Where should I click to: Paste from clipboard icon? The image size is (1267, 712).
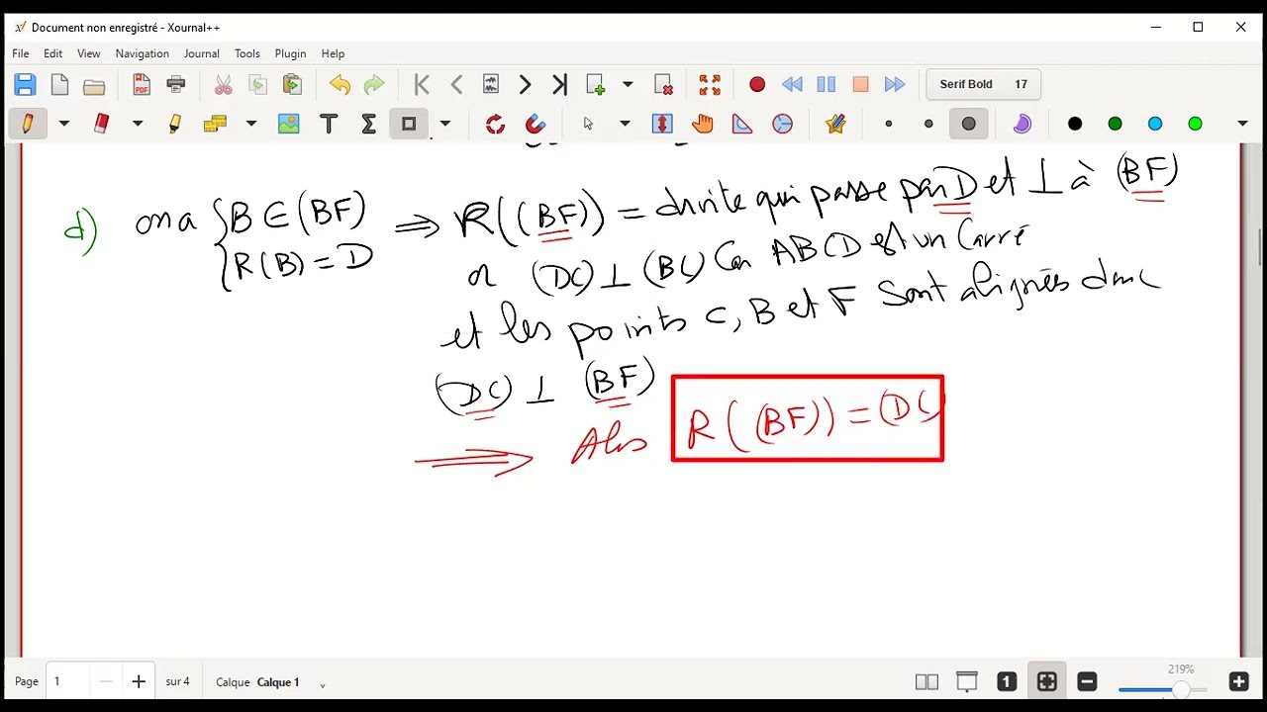pyautogui.click(x=292, y=85)
